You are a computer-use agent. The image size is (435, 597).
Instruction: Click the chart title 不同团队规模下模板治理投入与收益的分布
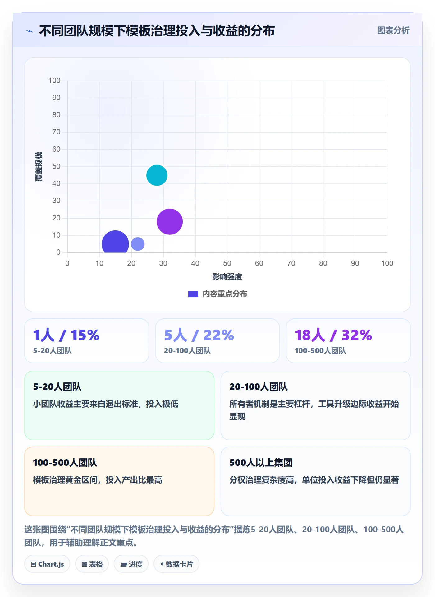tap(157, 31)
